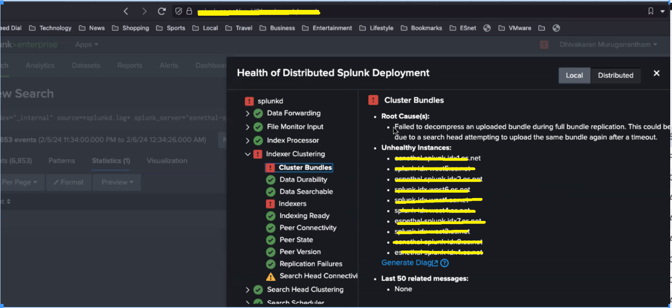Click the Format button
This screenshot has width=672, height=308.
[x=68, y=182]
